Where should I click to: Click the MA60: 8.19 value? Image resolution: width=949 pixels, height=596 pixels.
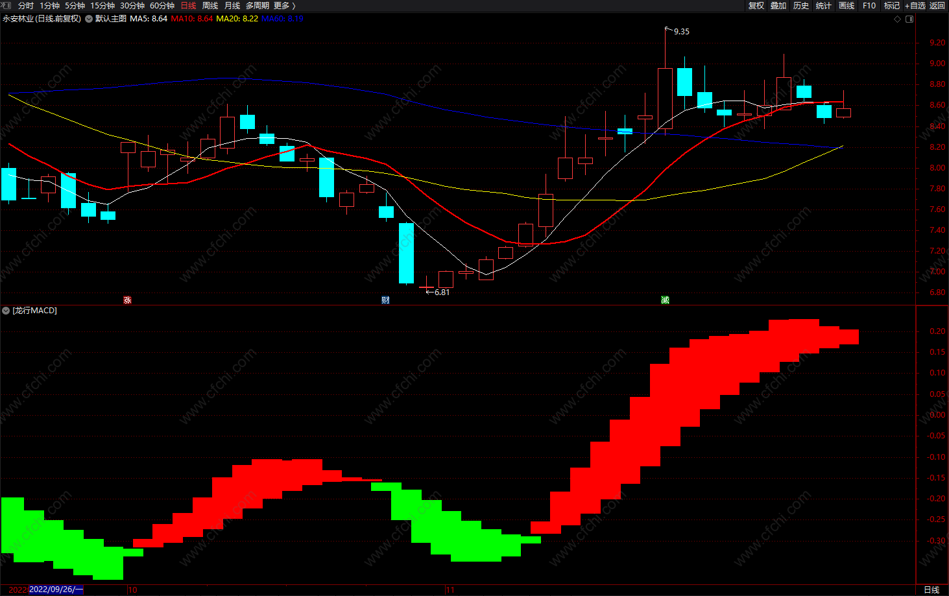[282, 19]
